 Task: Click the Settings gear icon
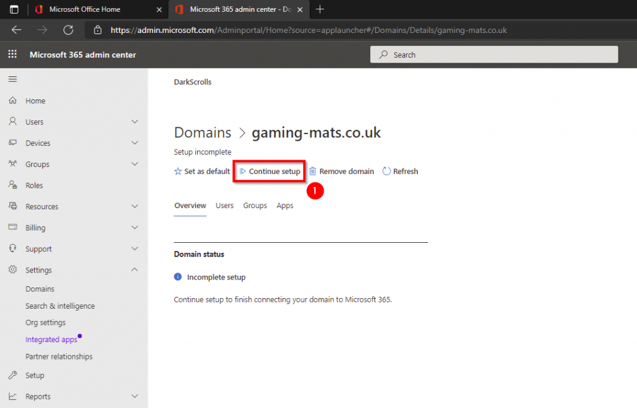[x=12, y=270]
